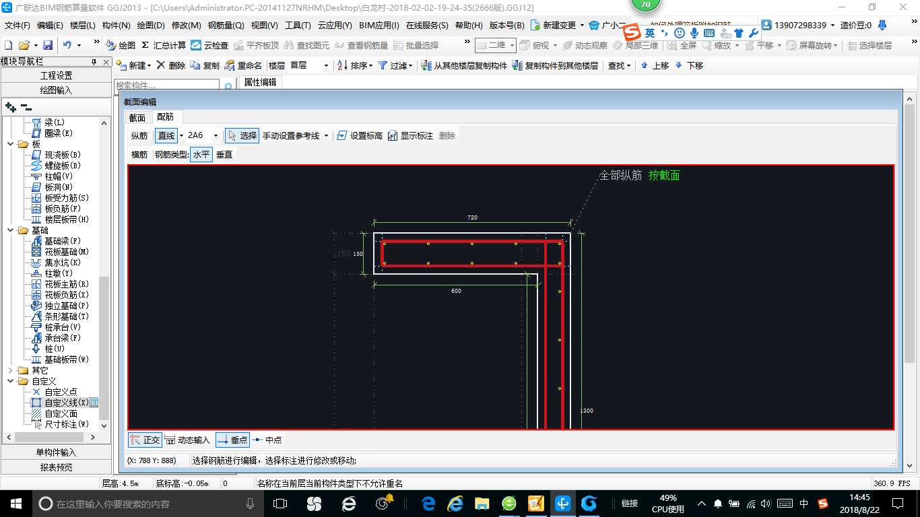Click the 单构件输入 navigation button

56,452
